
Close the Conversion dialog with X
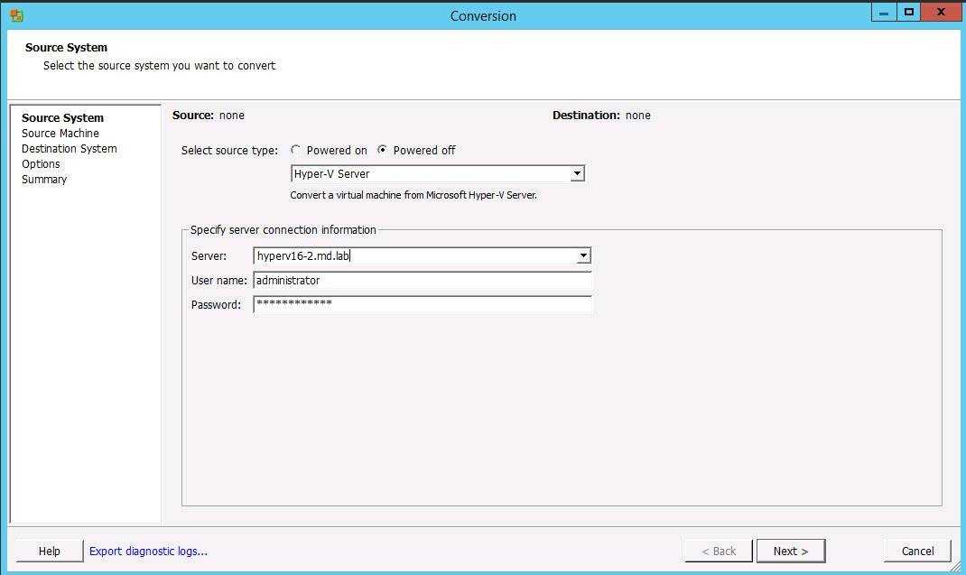[x=942, y=12]
